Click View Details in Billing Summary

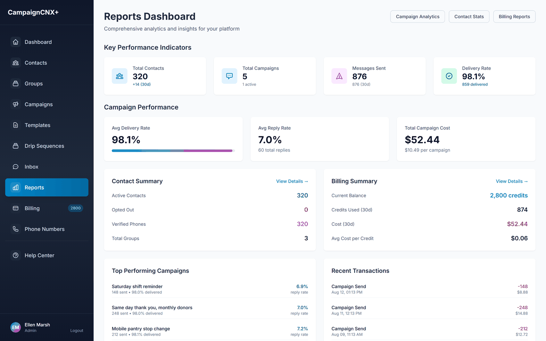(511, 181)
